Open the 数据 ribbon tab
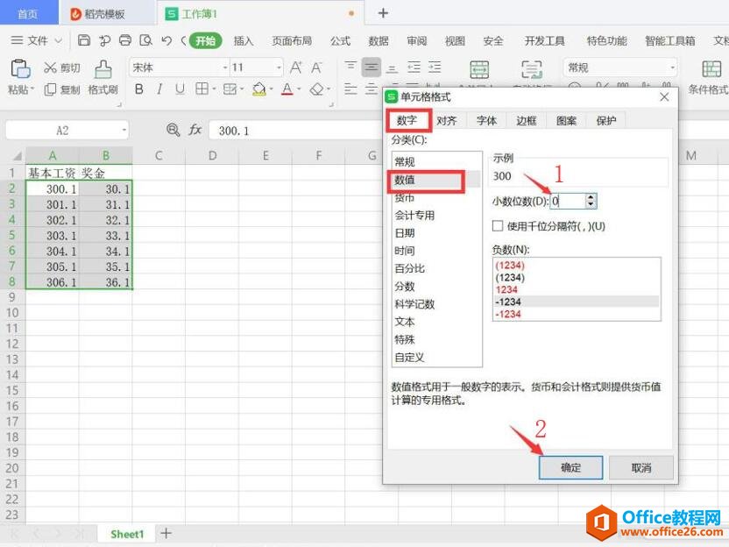 (379, 41)
